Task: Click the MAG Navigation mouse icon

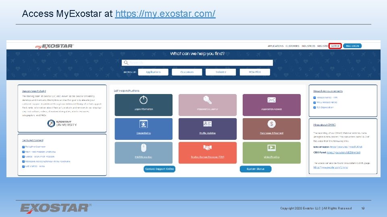Action: click(144, 147)
